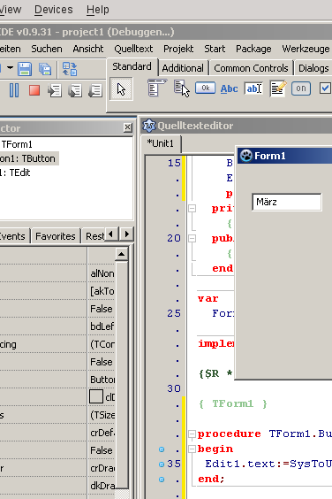The width and height of the screenshot is (332, 499).
Task: Select the *Unit1 editor tab
Action: pos(161,143)
